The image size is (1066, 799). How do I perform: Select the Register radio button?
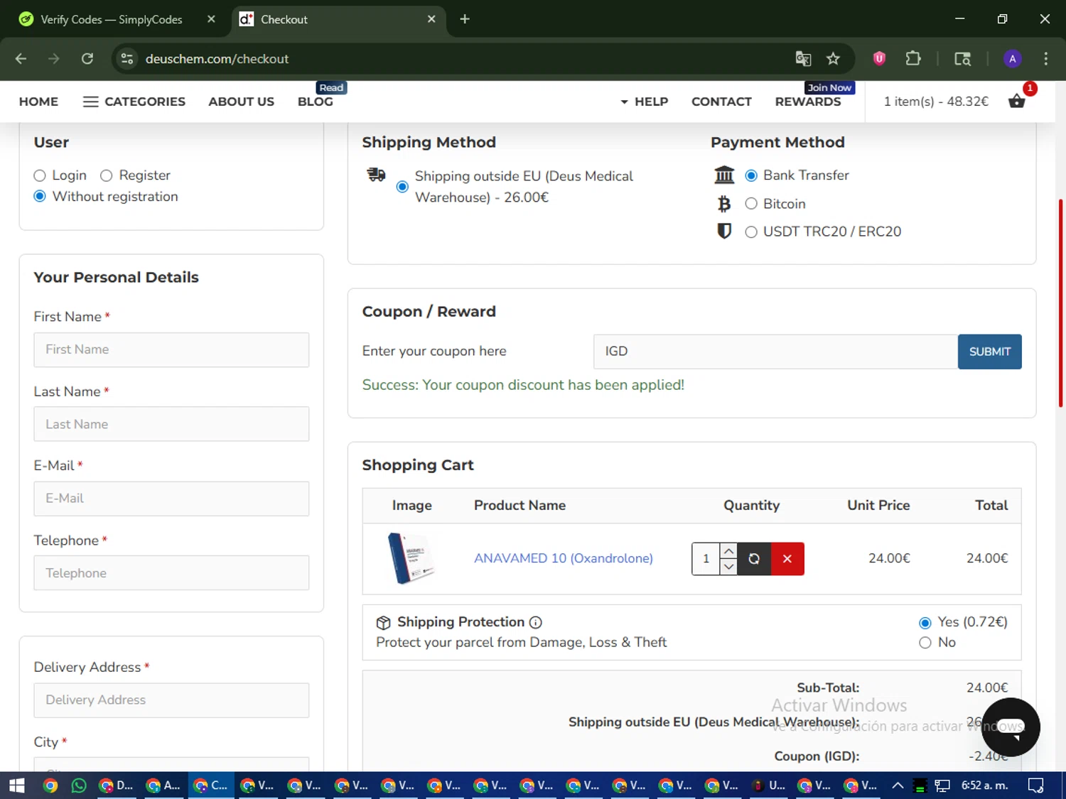tap(107, 176)
